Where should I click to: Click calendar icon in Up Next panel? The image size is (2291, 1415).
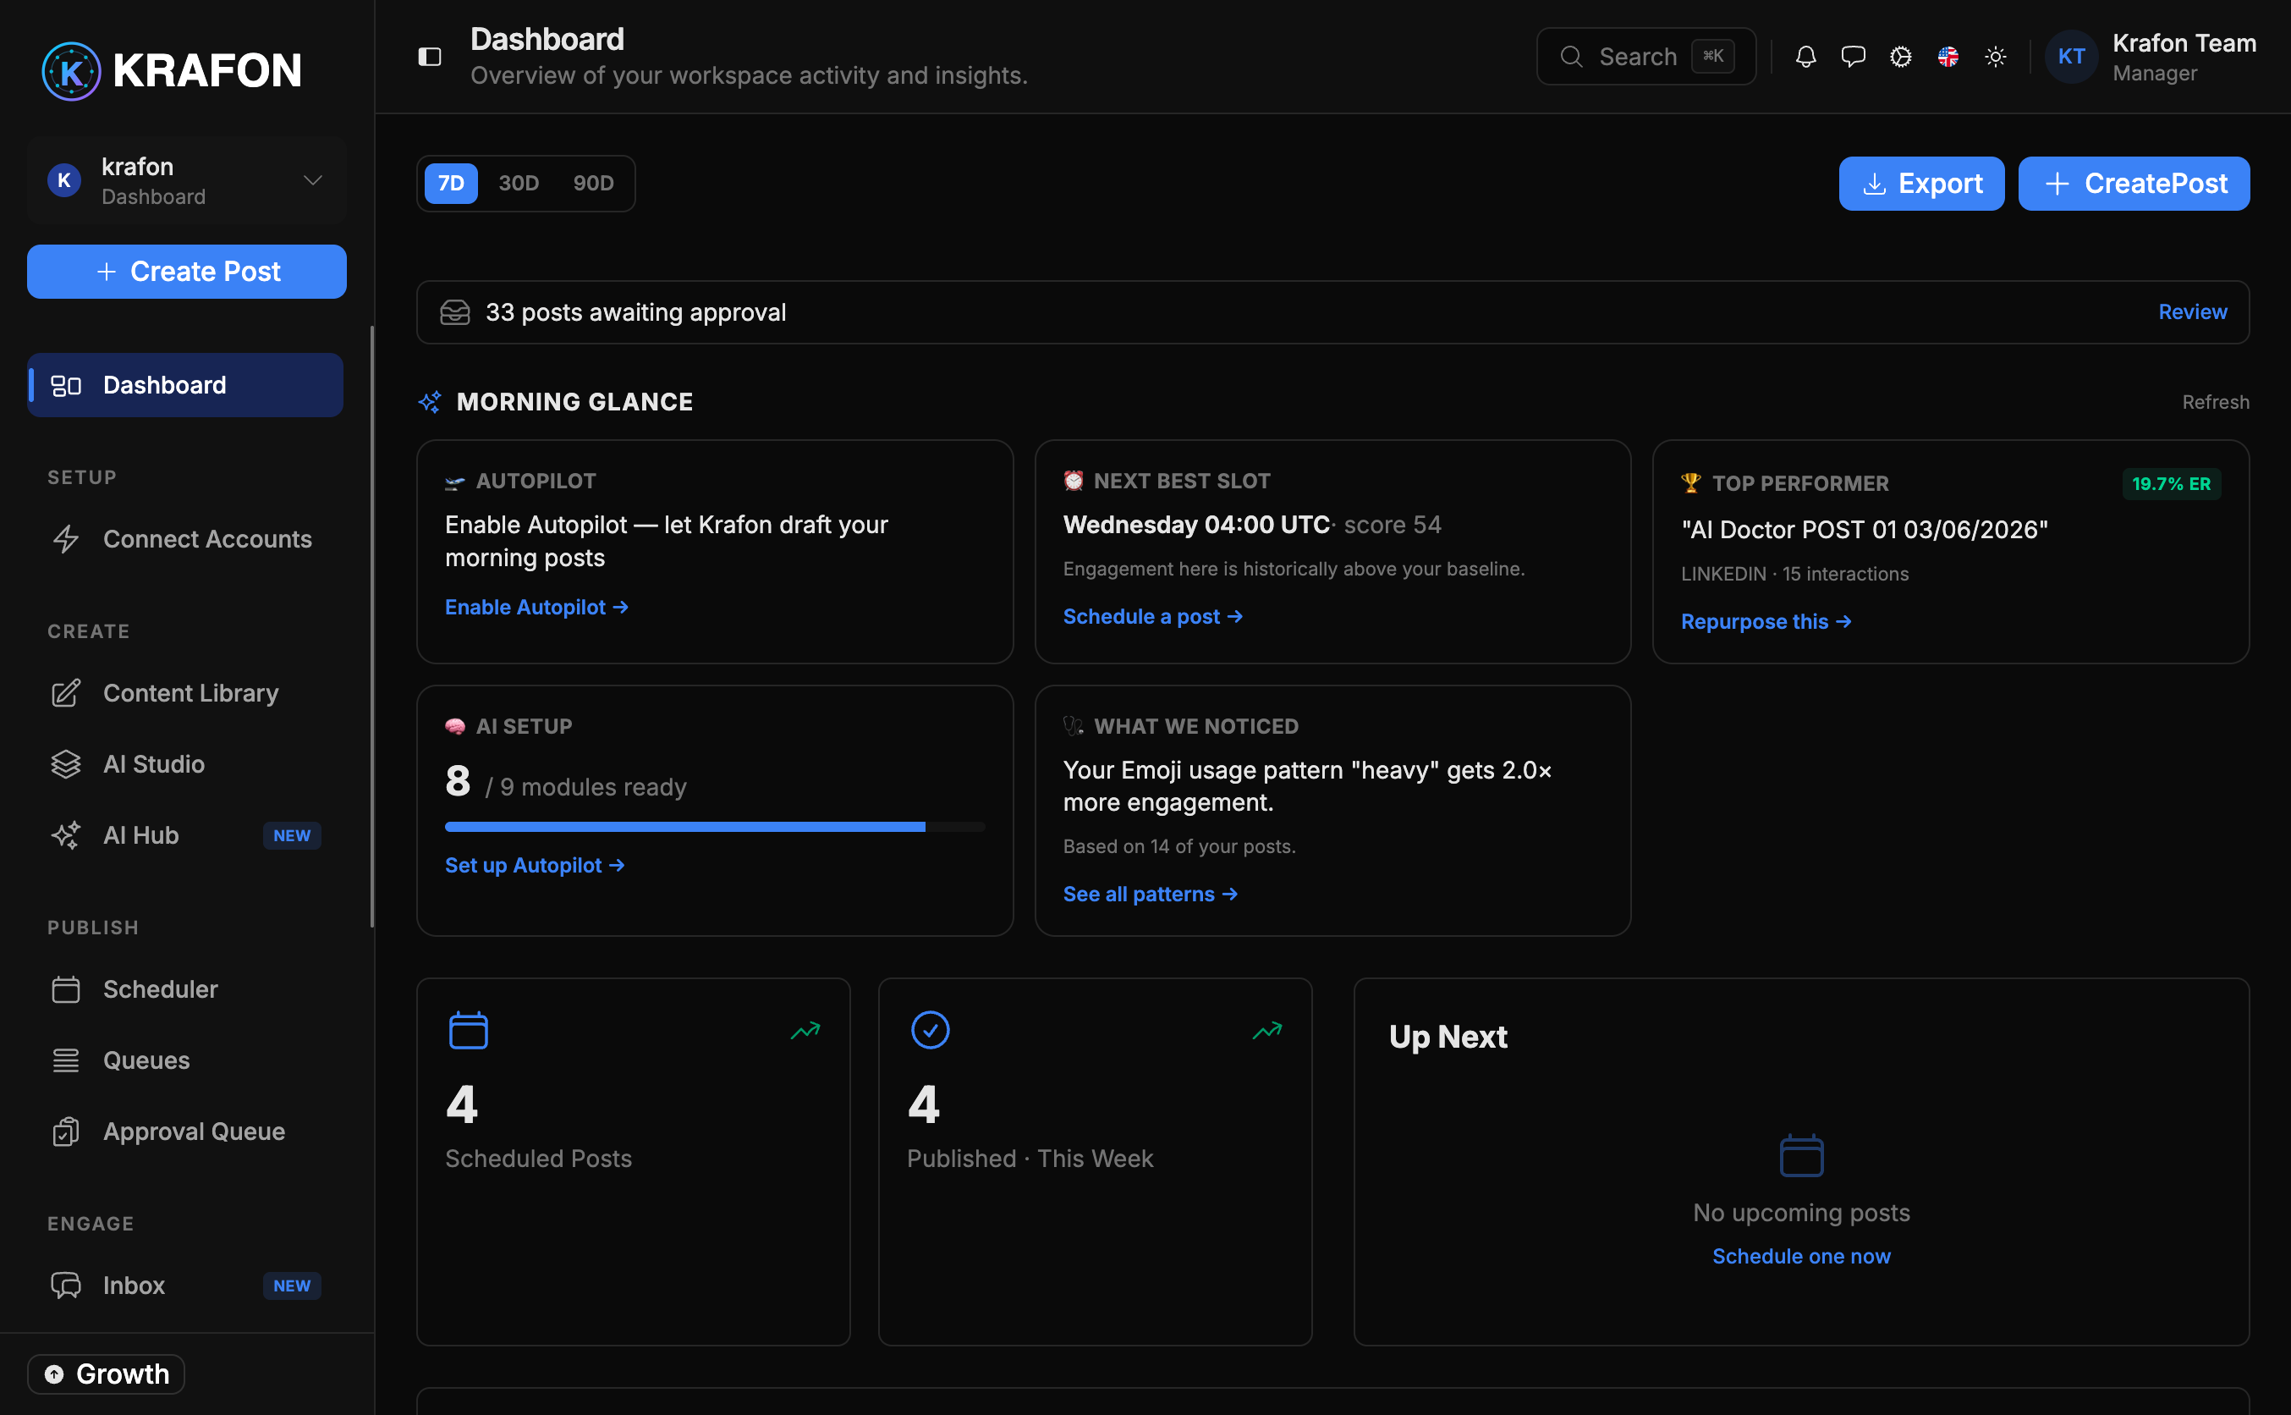[1802, 1156]
